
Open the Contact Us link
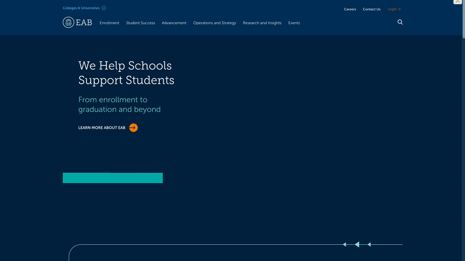(x=371, y=9)
